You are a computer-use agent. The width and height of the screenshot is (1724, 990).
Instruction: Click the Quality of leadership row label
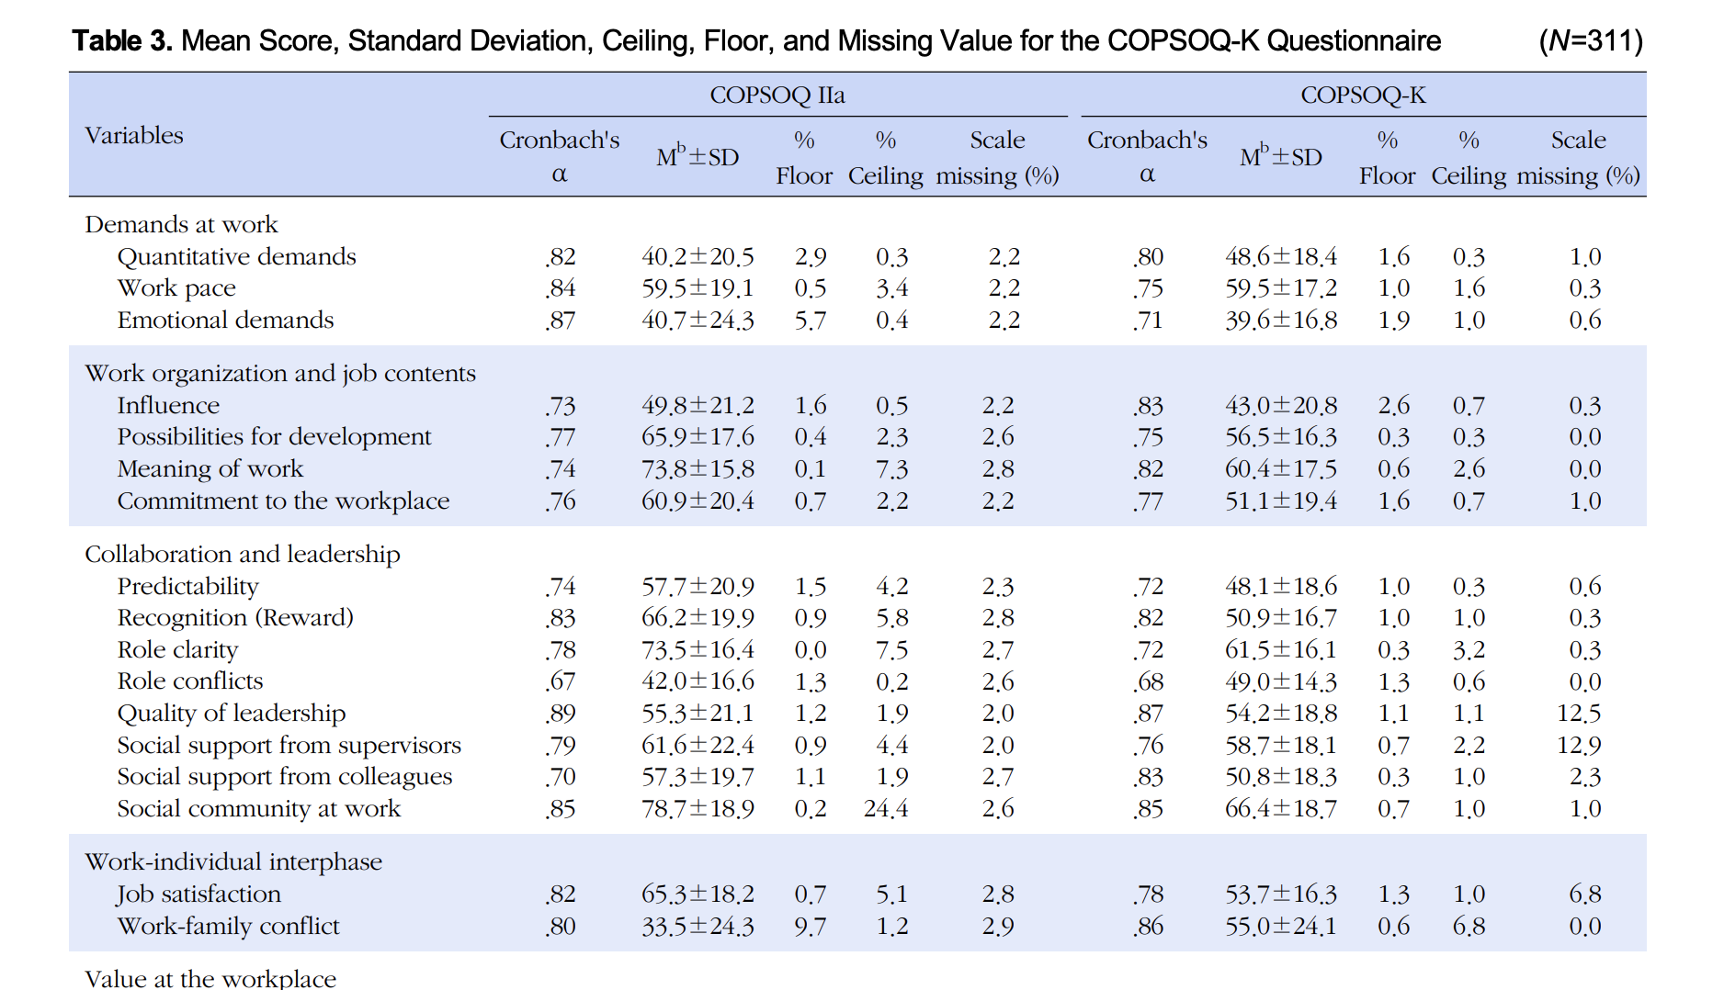click(232, 714)
